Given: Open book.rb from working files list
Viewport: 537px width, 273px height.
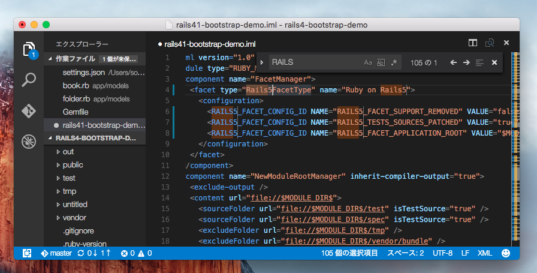Looking at the screenshot, I should [x=76, y=86].
